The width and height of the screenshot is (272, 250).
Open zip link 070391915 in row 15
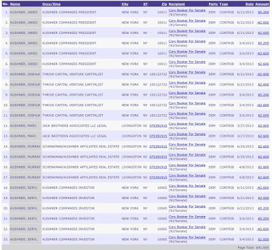[x=158, y=157]
